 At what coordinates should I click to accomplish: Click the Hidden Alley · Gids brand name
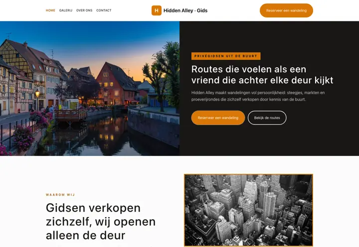[185, 10]
